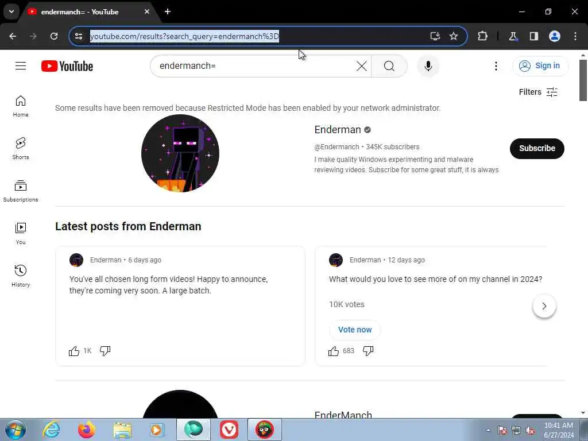Screen dimensions: 588x441
Task: Start voice search with the microphone
Action: click(x=428, y=66)
